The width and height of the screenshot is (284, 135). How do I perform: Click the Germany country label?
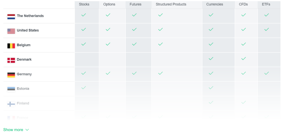tap(24, 74)
